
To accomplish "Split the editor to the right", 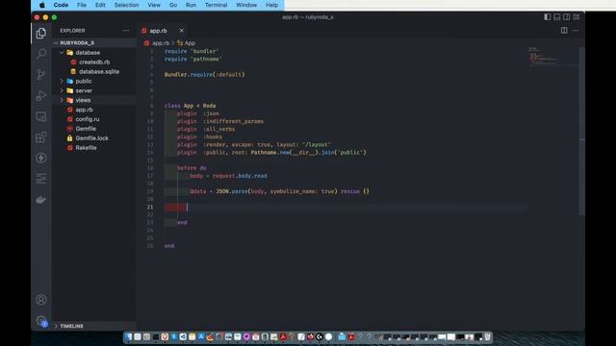I will click(564, 30).
